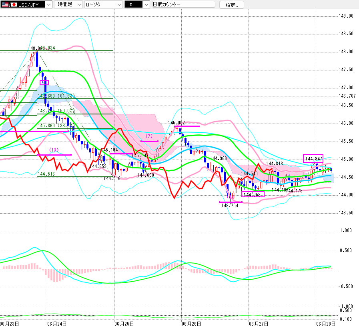The width and height of the screenshot is (359, 328).
Task: Click the 1.000 MACD axis label
Action: click(346, 230)
